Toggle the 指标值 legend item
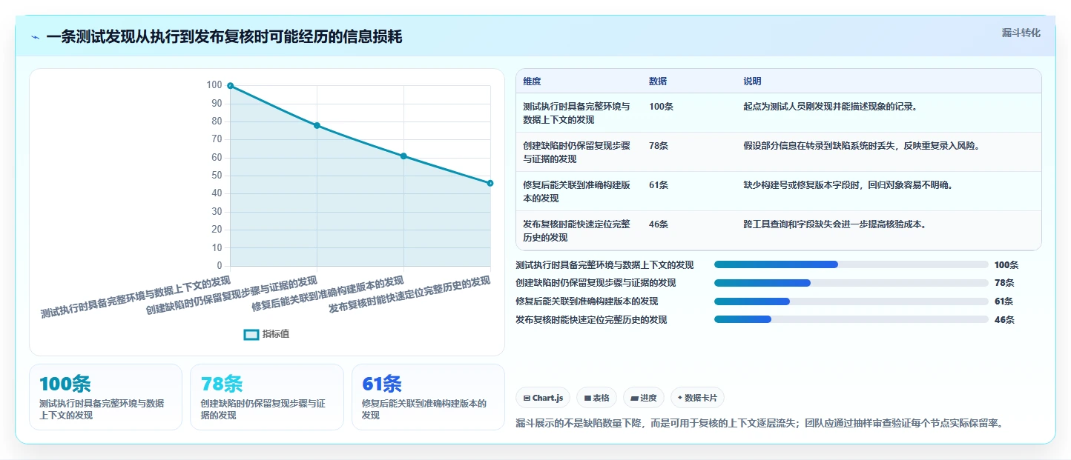Screen dimensions: 1071x460 (267, 334)
